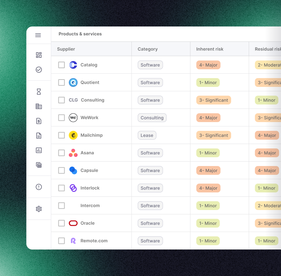Click the 1- Minor inherent risk for Remote.com

[208, 241]
